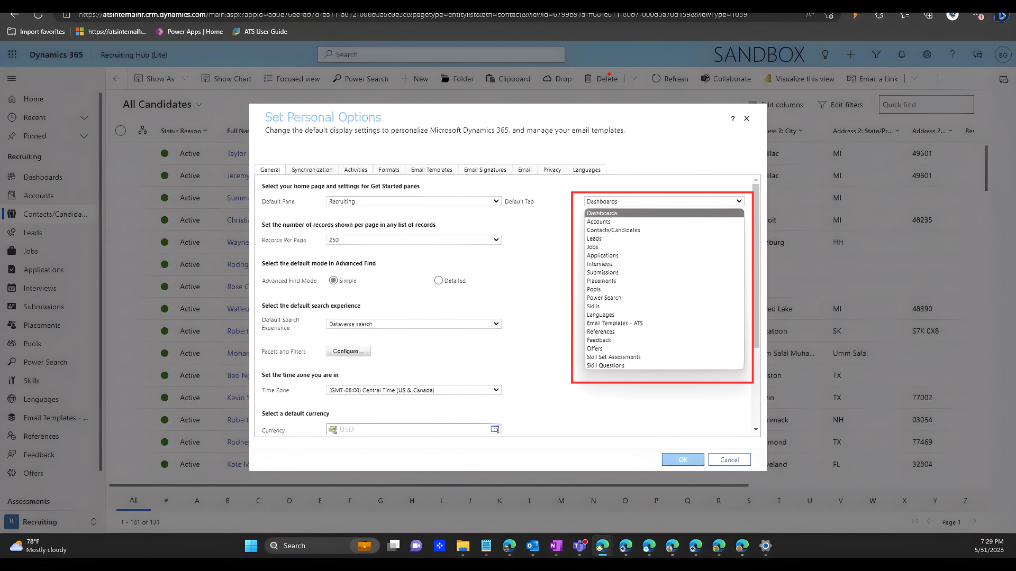Open the advanced filter funnel icon in header

pos(876,54)
